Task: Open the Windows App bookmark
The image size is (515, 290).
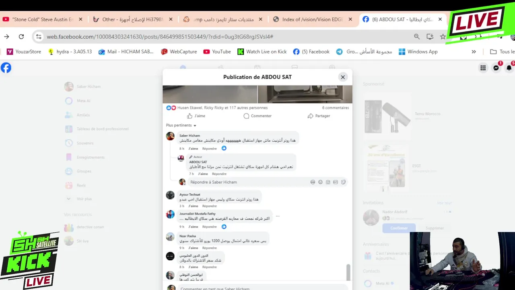Action: 418,52
